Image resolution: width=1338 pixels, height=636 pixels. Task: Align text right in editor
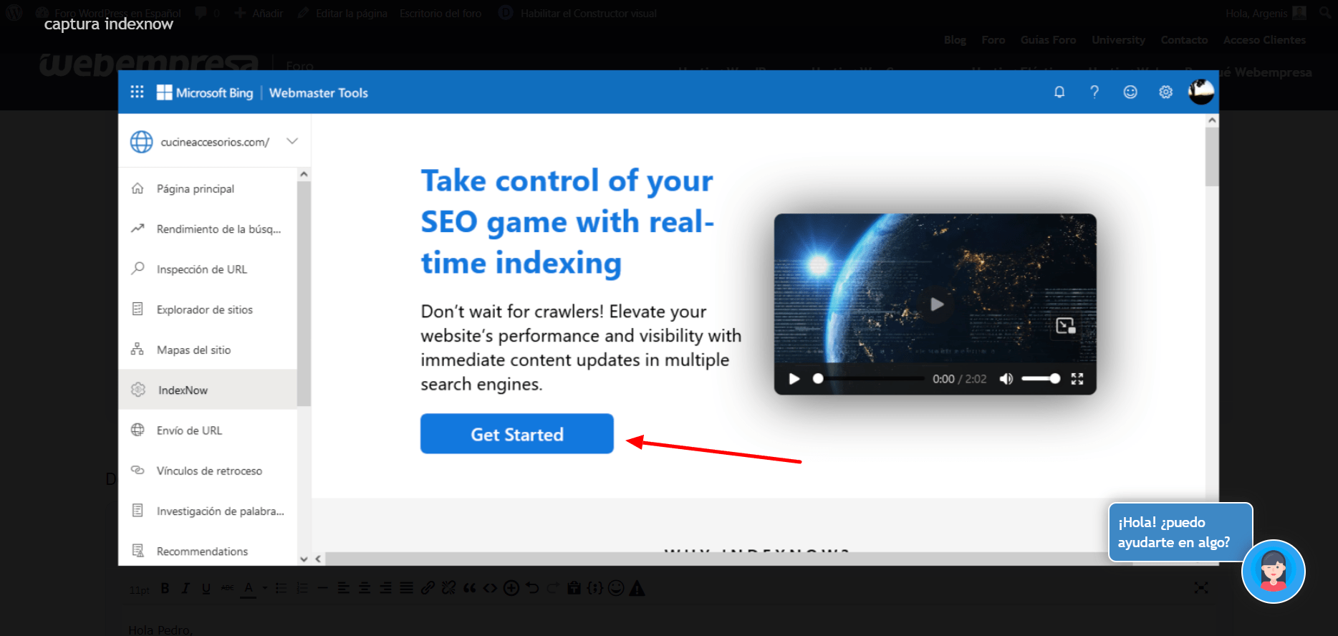[x=385, y=588]
